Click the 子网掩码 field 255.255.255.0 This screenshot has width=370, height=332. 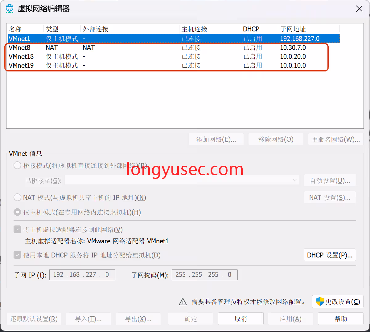205,275
